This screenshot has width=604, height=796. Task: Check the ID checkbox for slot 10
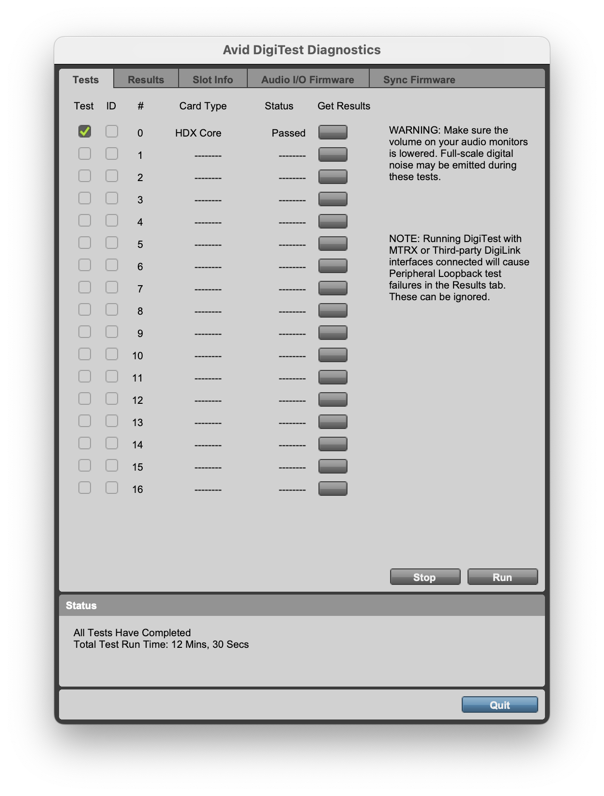tap(112, 354)
